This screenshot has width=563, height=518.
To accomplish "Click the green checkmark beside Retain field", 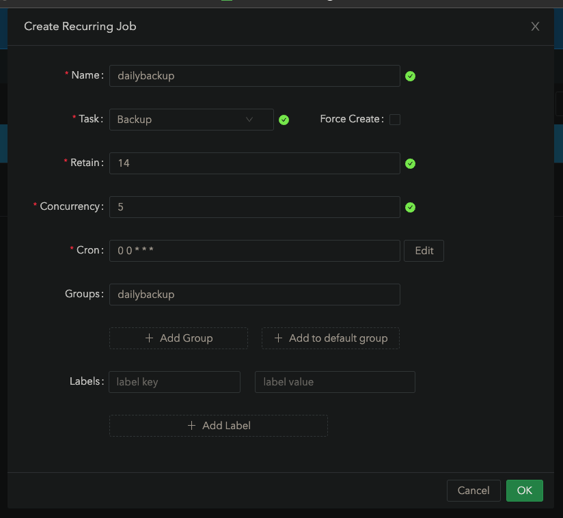I will [x=410, y=163].
